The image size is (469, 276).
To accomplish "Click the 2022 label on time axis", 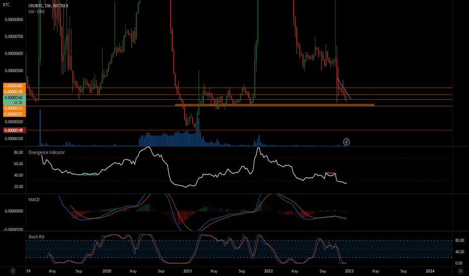I will click(x=268, y=271).
